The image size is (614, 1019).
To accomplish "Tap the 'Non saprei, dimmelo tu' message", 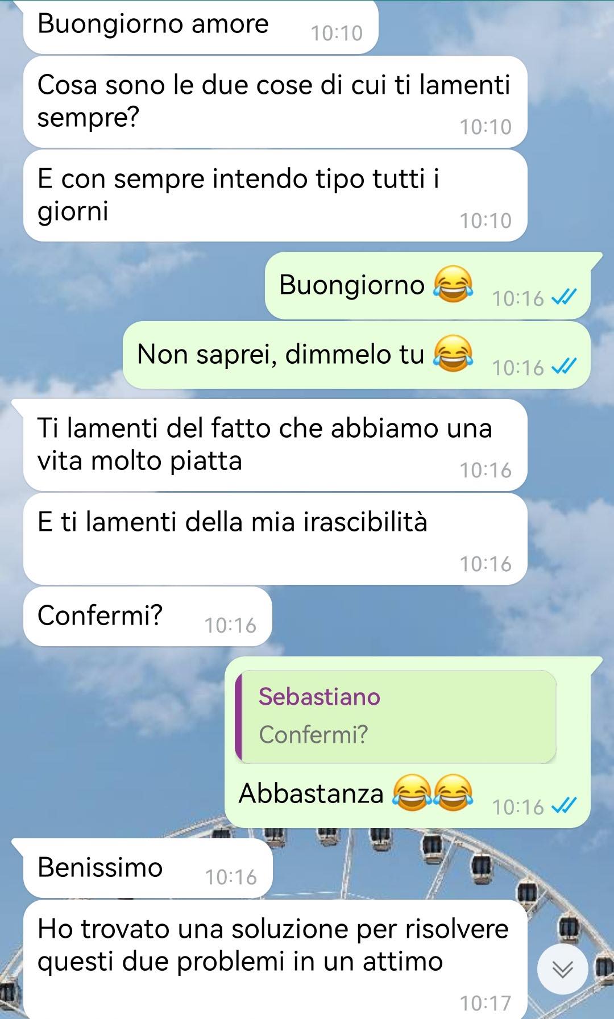I will 356,355.
